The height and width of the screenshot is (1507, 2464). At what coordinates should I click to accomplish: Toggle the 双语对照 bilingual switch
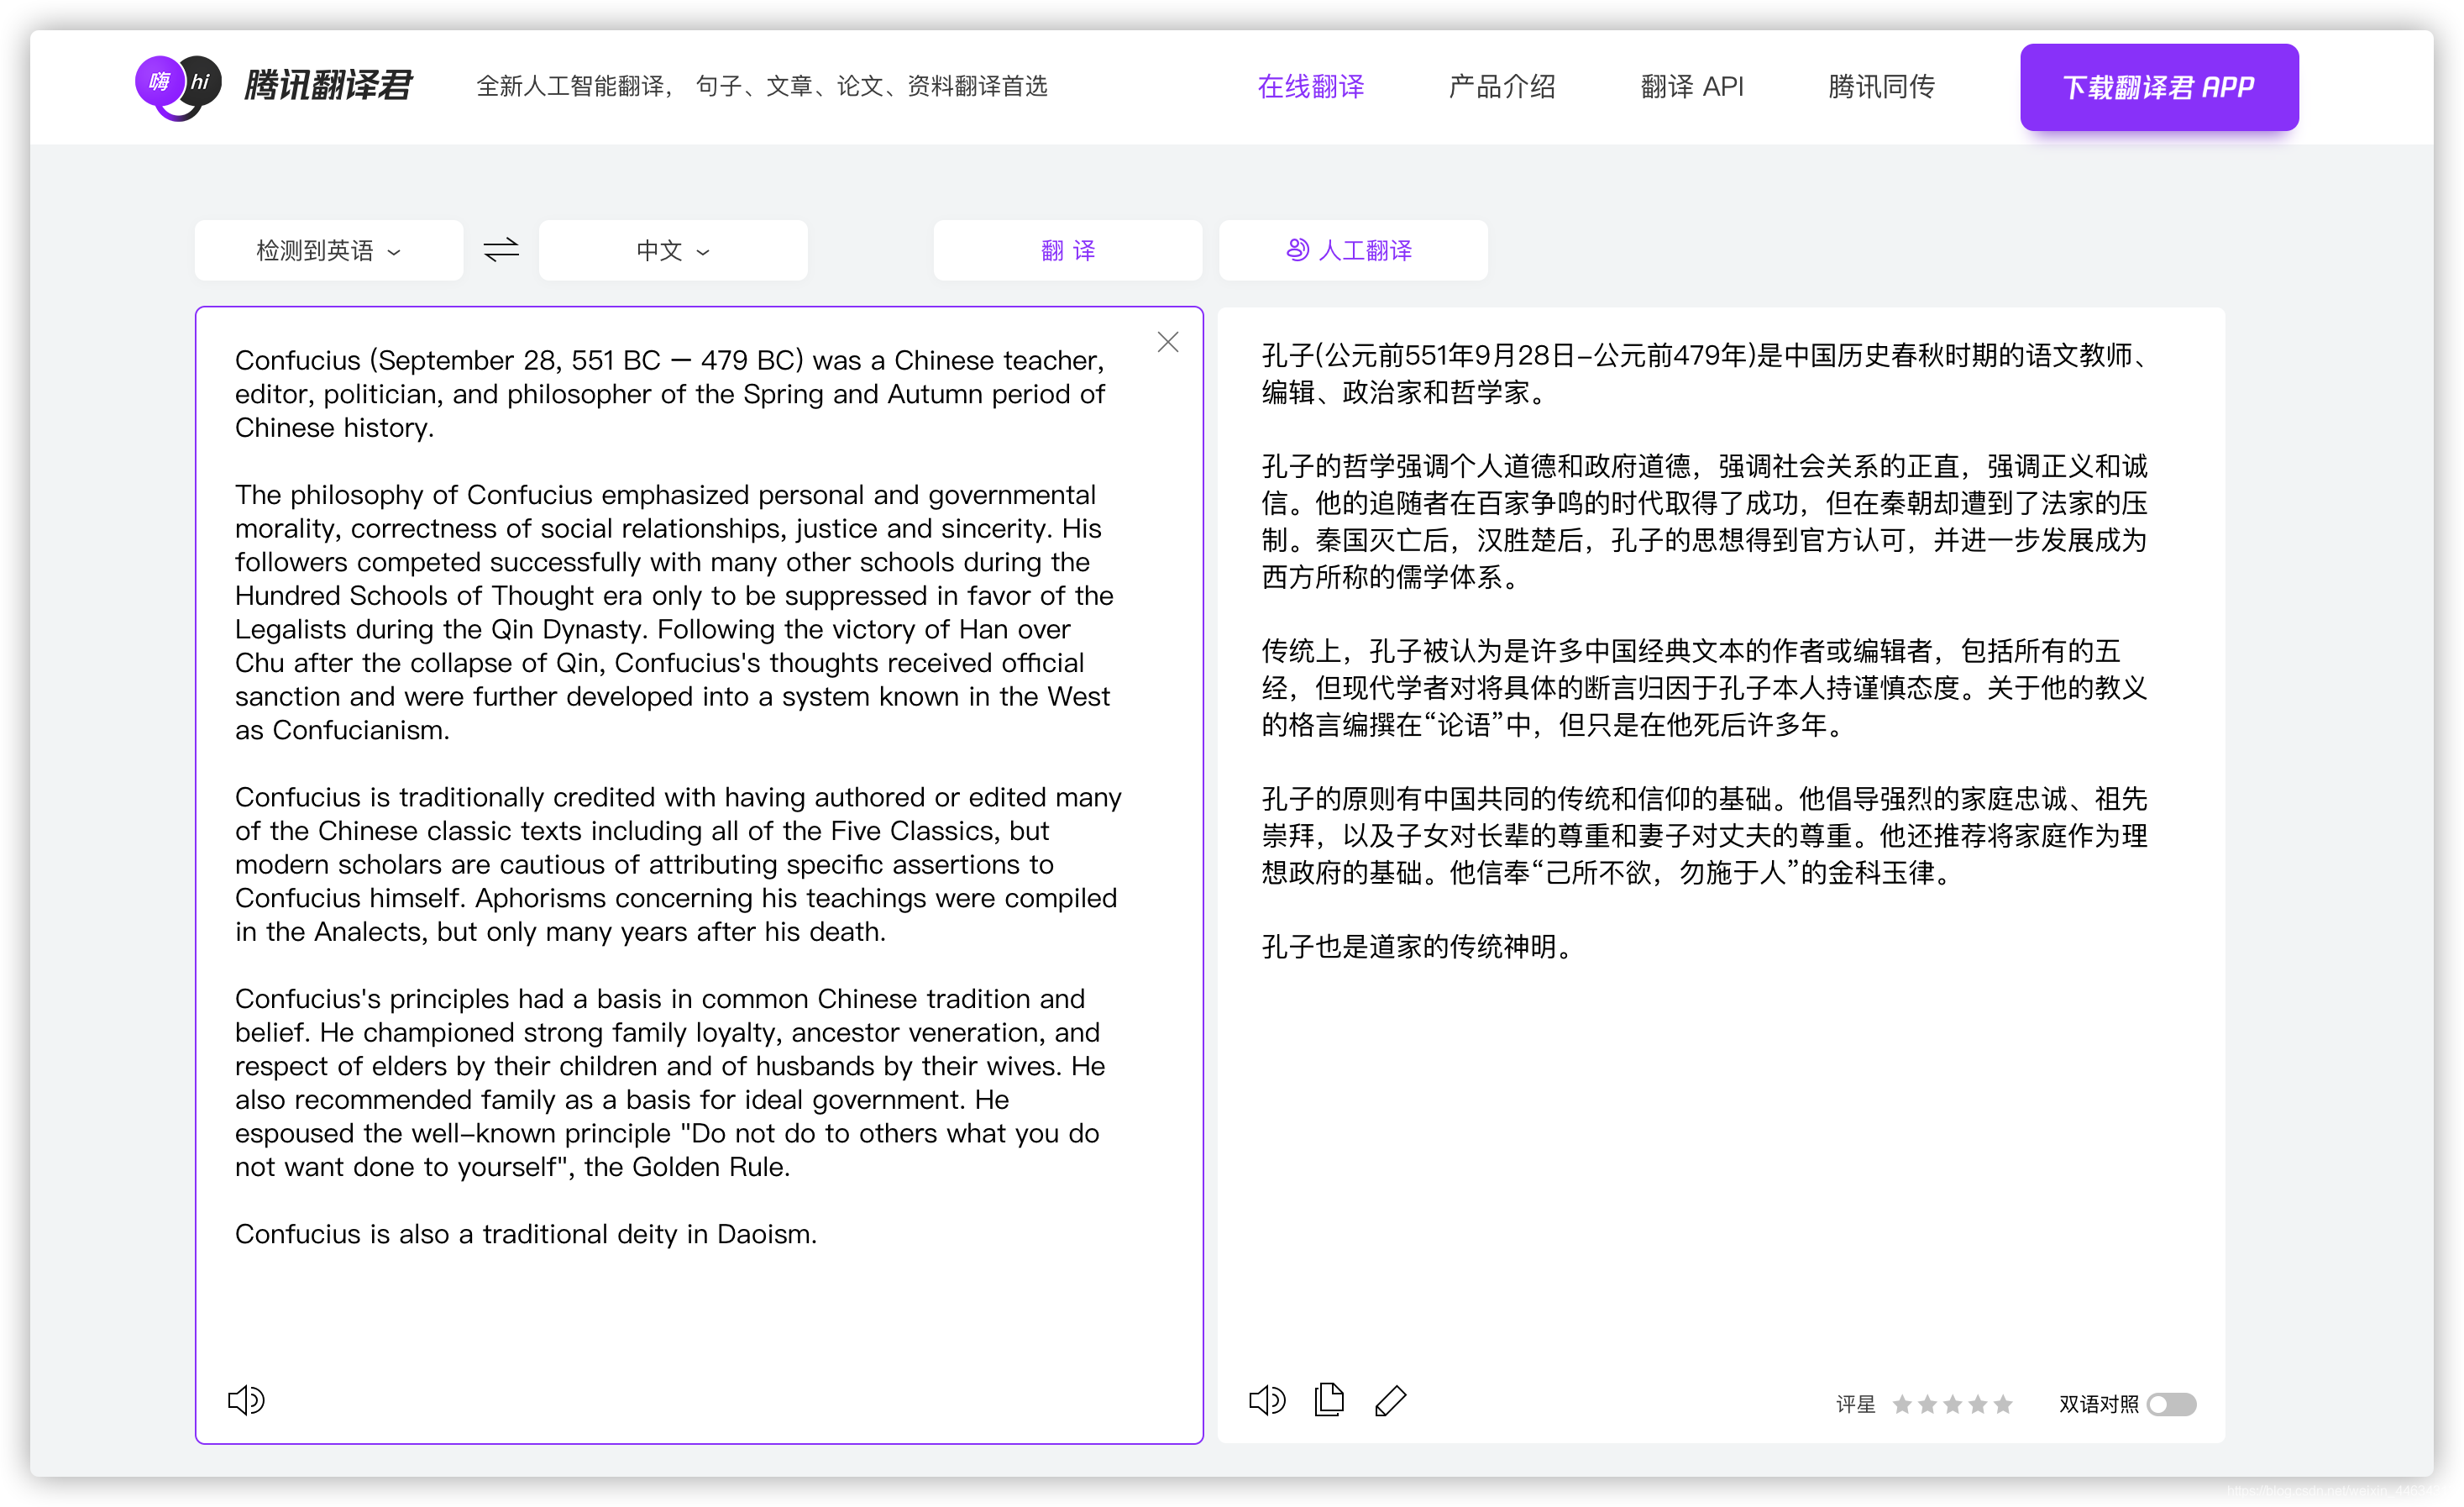(x=2171, y=1404)
